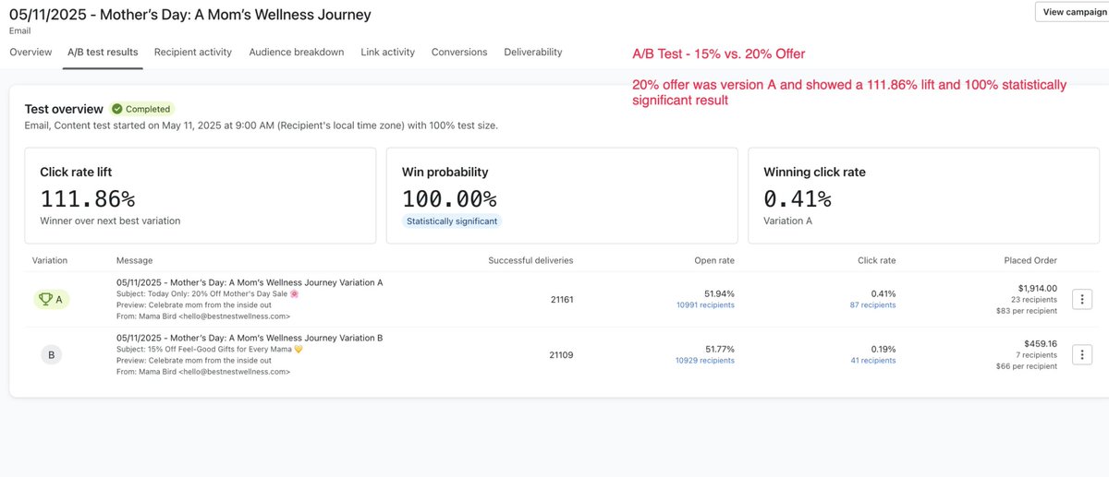Click the Successful deliveries column header

[530, 260]
